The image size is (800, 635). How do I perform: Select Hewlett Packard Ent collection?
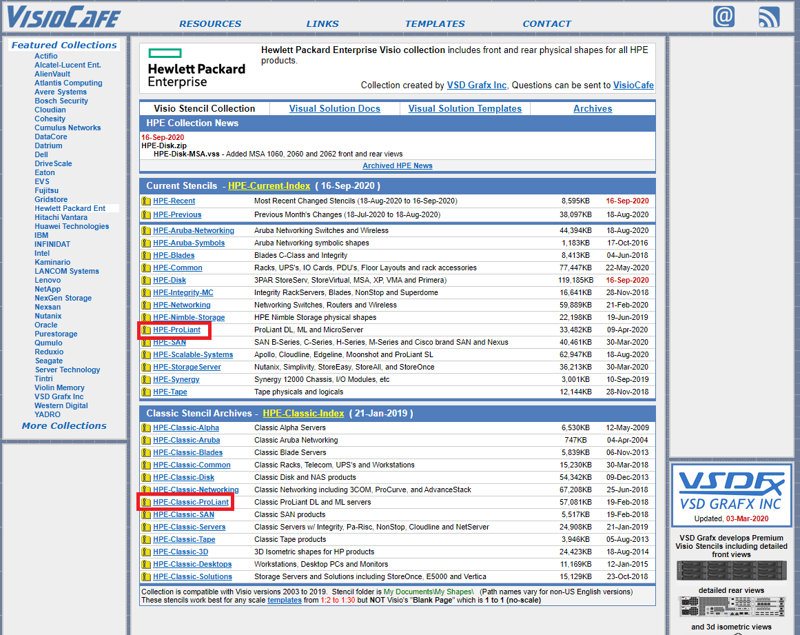coord(70,208)
